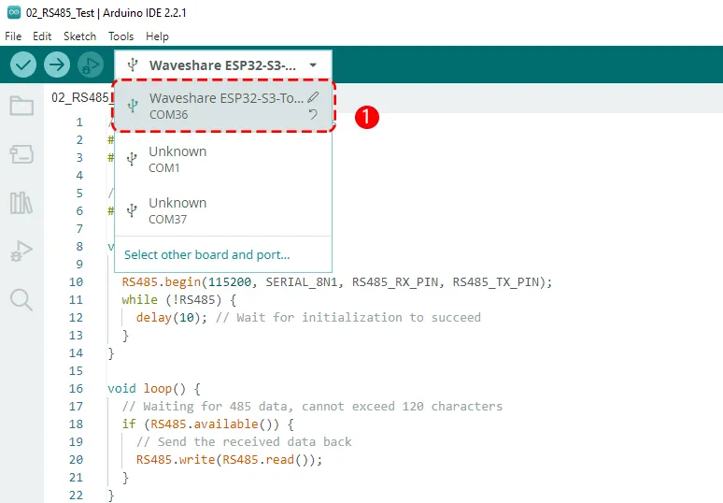Image resolution: width=723 pixels, height=503 pixels.
Task: Open the Debug sidebar panel icon
Action: tap(21, 251)
